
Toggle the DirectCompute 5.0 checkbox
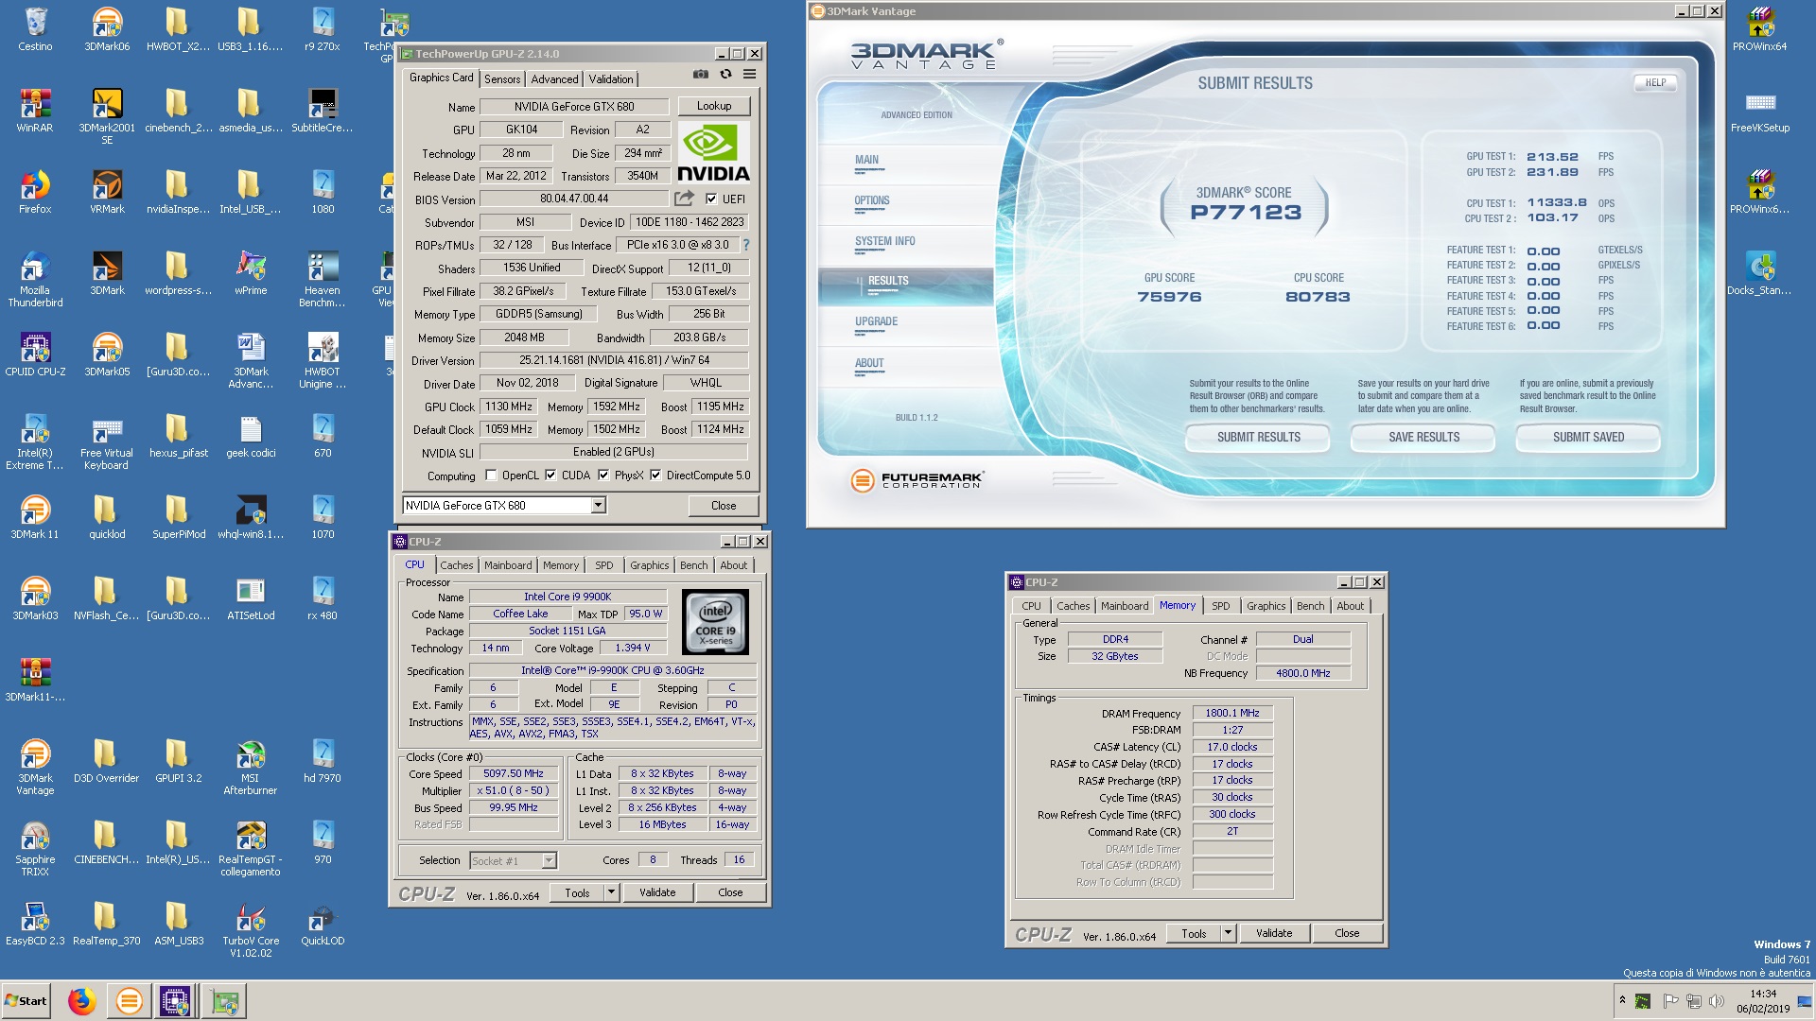pos(655,476)
